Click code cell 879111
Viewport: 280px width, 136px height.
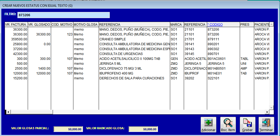pyautogui.click(x=223, y=39)
